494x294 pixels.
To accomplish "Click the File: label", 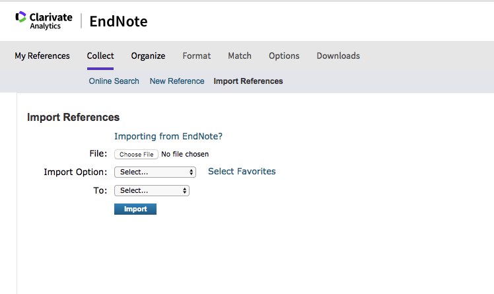I will [x=98, y=154].
